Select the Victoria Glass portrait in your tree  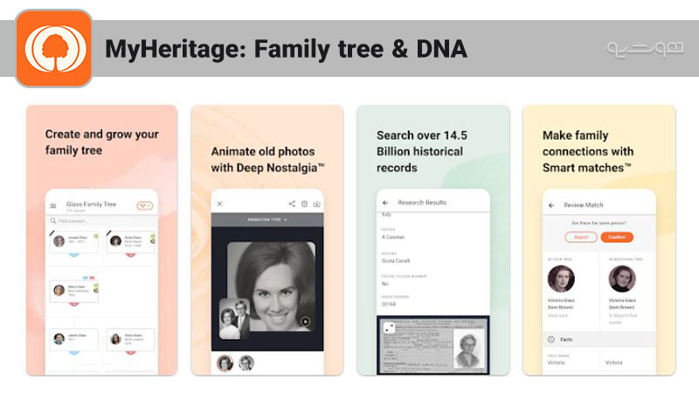[561, 279]
